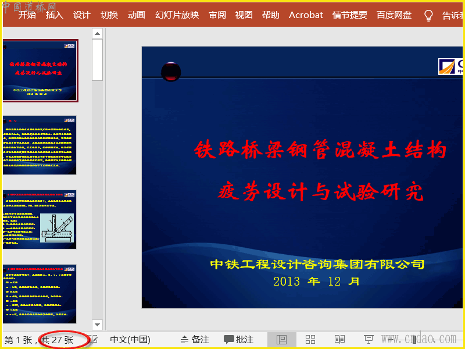Select the second slide thumbnail
Screen dimensions: 465x349
(x=40, y=145)
